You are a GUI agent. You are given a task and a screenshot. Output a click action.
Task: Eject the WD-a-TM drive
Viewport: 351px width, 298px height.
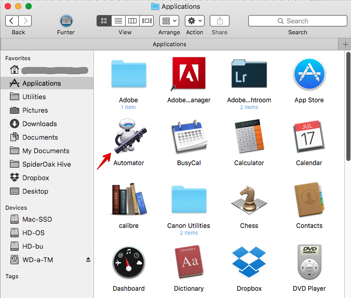(x=88, y=260)
